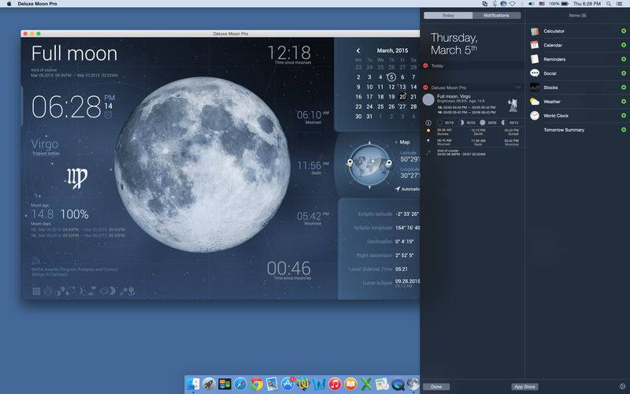Open the calendar grid view icon in bottom toolbar
The width and height of the screenshot is (630, 394).
36,291
